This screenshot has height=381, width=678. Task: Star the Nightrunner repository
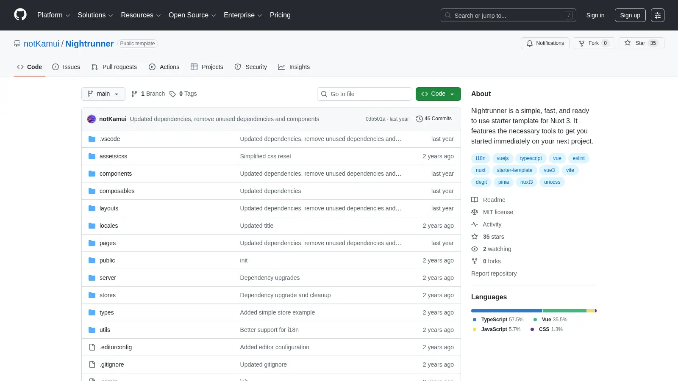pyautogui.click(x=642, y=43)
